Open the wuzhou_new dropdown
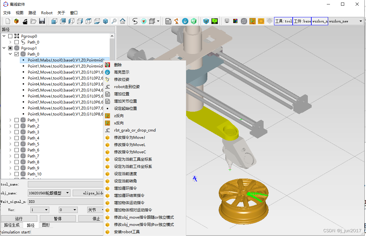366x236 pixels. pos(361,21)
